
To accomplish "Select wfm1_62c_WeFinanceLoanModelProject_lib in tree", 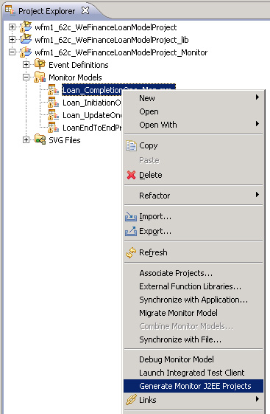I will tap(112, 40).
